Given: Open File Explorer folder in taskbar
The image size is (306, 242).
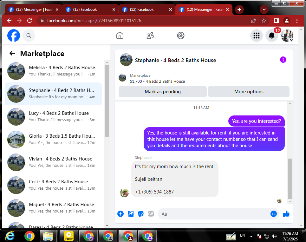Looking at the screenshot, I should point(48,236).
